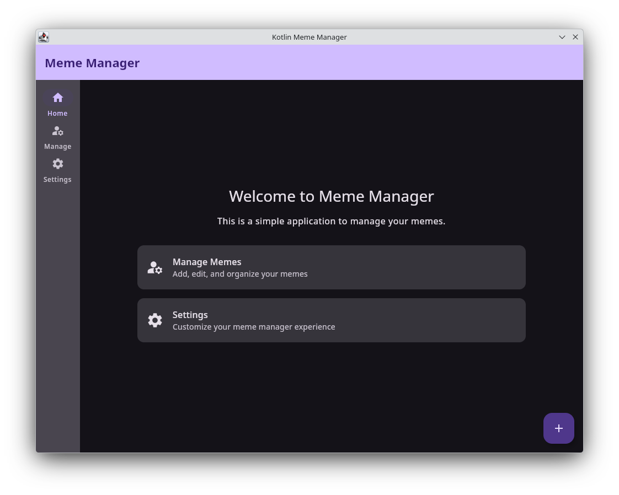Click the Manage label in the navigation rail

point(57,146)
